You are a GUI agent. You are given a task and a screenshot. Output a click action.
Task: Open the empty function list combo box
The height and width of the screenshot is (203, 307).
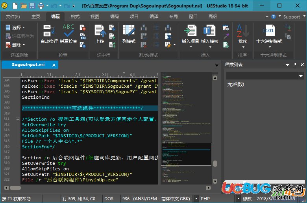pyautogui.click(x=264, y=76)
